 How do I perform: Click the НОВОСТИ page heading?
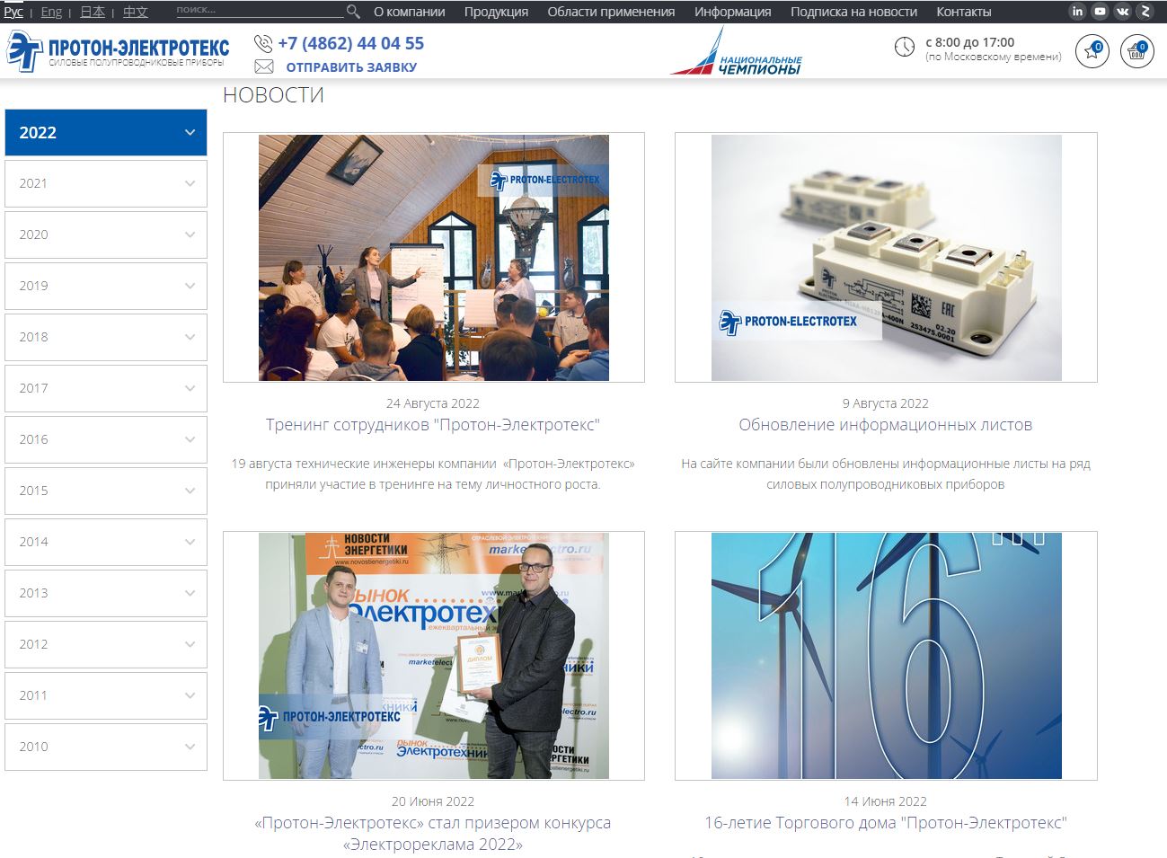point(273,95)
